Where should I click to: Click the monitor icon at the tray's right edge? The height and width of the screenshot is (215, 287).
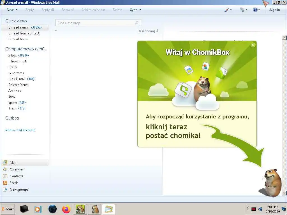pos(284,209)
